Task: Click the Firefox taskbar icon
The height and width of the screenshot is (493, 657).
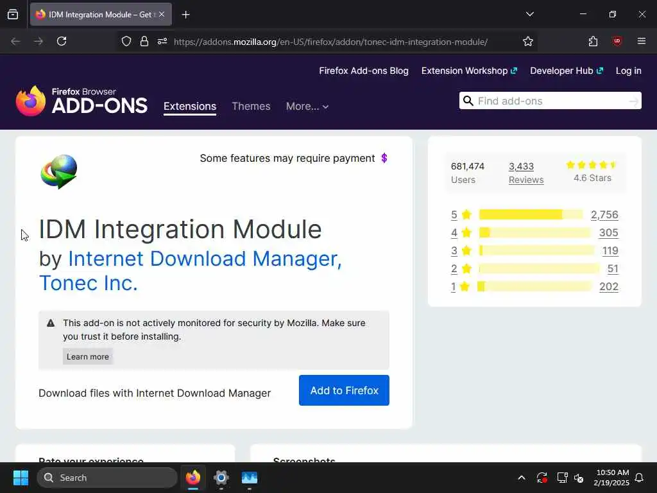Action: 193,478
